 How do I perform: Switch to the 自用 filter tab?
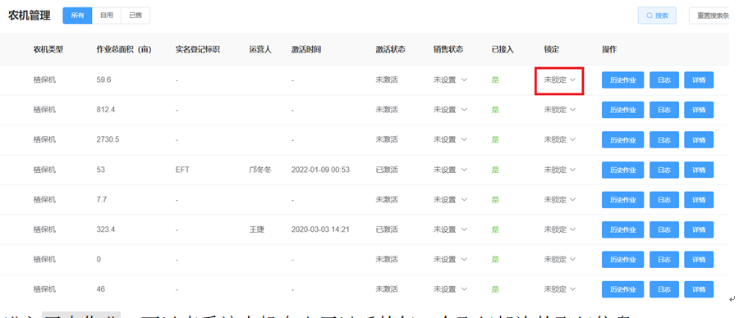click(107, 16)
